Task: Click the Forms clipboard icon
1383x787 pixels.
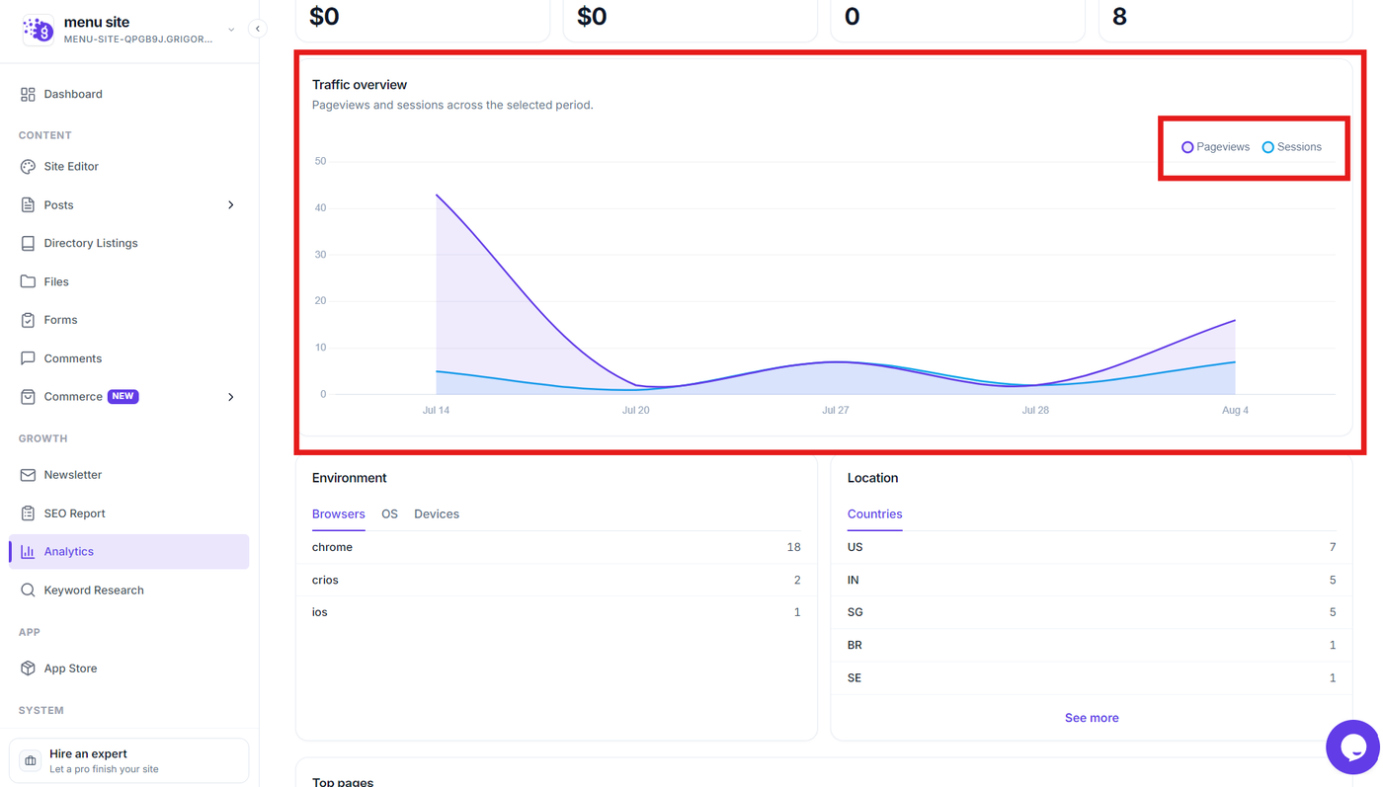Action: pos(28,320)
